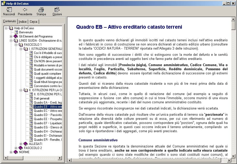Switch to the Contenuto tab
Image resolution: width=237 pixels, height=164 pixels.
point(9,21)
